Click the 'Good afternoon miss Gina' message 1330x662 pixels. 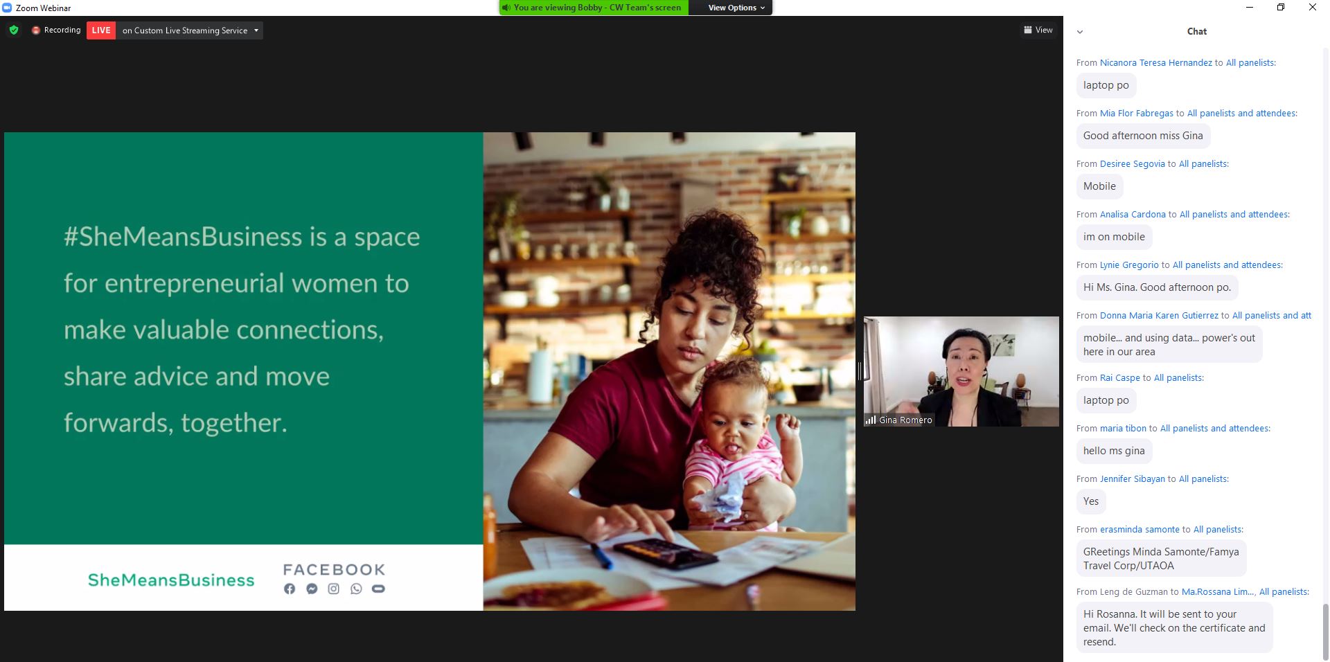coord(1143,136)
